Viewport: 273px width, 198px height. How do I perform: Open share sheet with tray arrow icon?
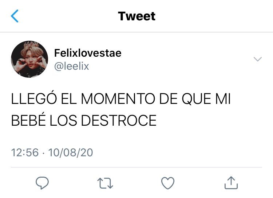click(231, 183)
